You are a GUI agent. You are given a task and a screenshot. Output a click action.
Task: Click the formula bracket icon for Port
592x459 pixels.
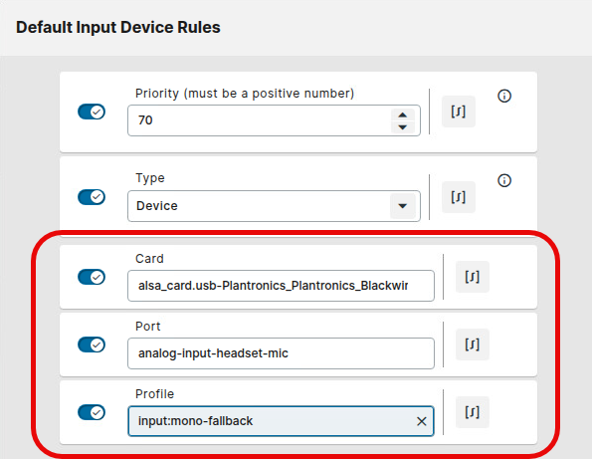tap(473, 344)
